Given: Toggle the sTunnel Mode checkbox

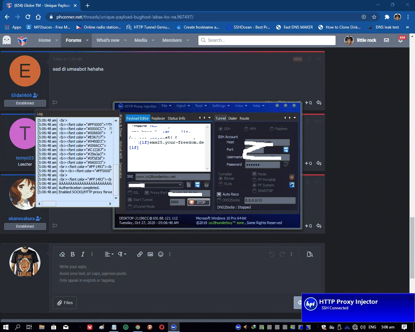Looking at the screenshot, I should pyautogui.click(x=130, y=207).
